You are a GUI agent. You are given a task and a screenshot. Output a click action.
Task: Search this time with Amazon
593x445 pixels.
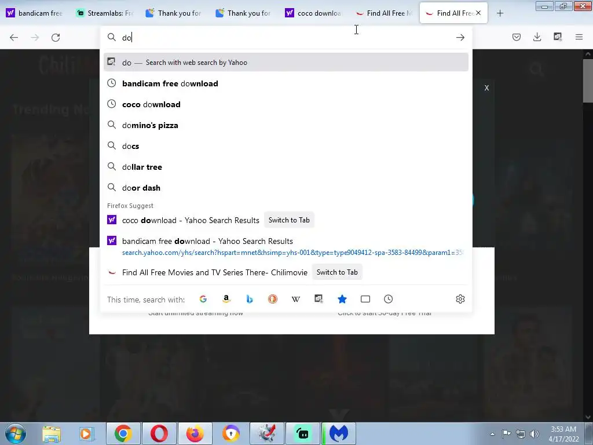[x=226, y=300]
